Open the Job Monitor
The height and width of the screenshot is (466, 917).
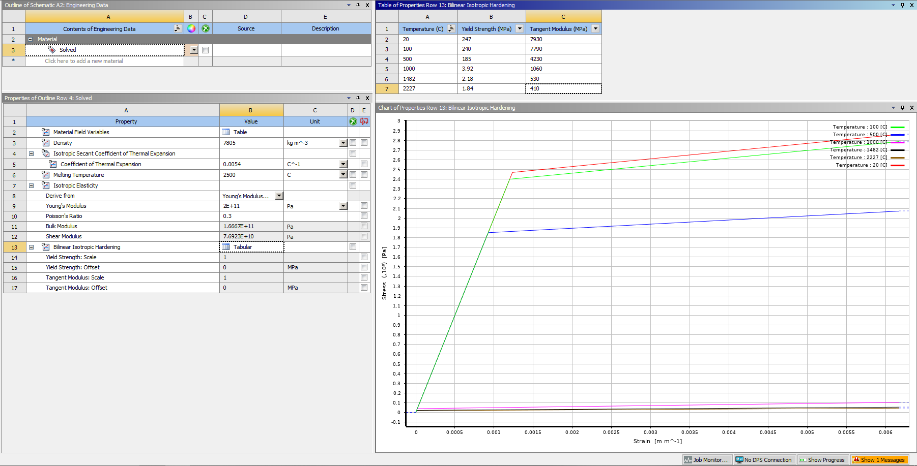pyautogui.click(x=706, y=460)
